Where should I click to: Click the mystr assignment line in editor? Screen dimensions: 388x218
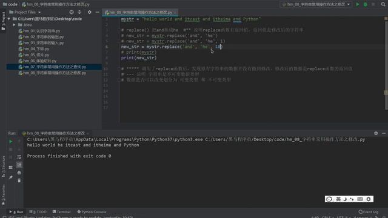[191, 19]
